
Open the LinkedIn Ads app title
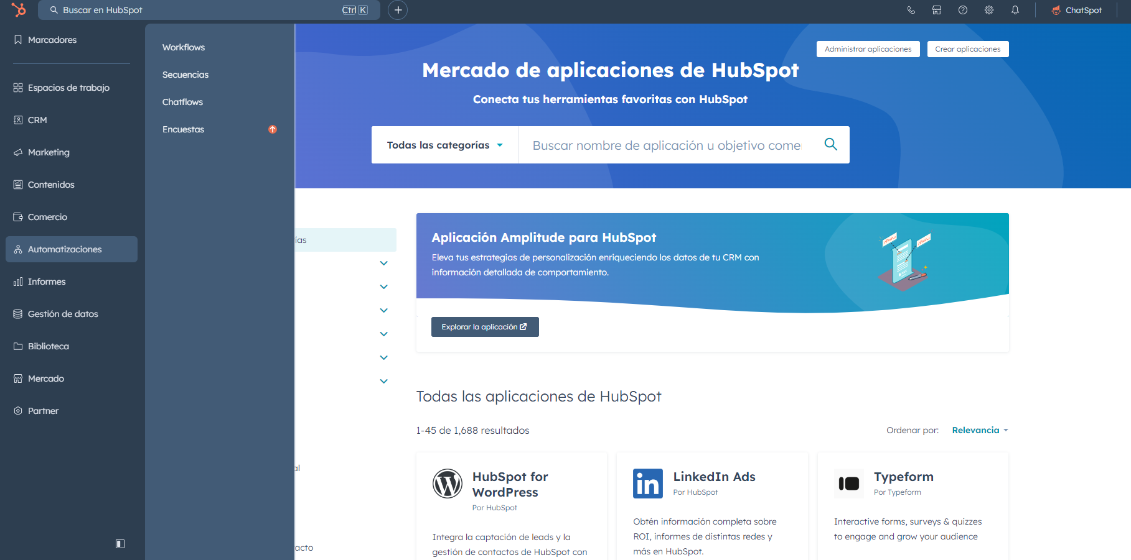click(x=714, y=477)
